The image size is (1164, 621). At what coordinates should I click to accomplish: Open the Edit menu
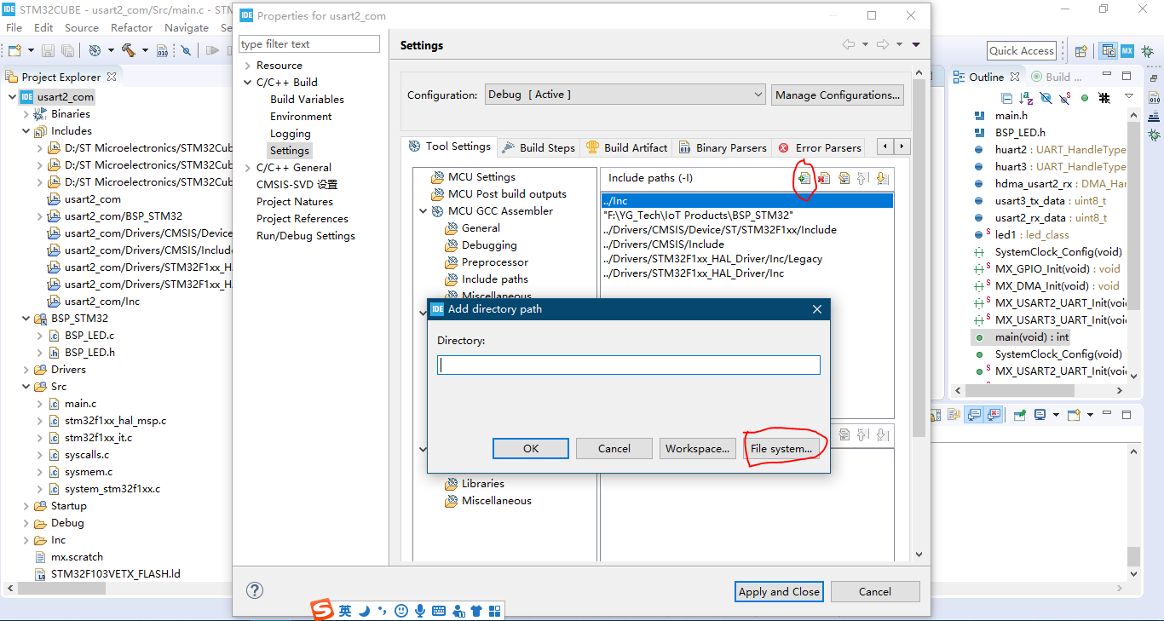click(x=43, y=28)
